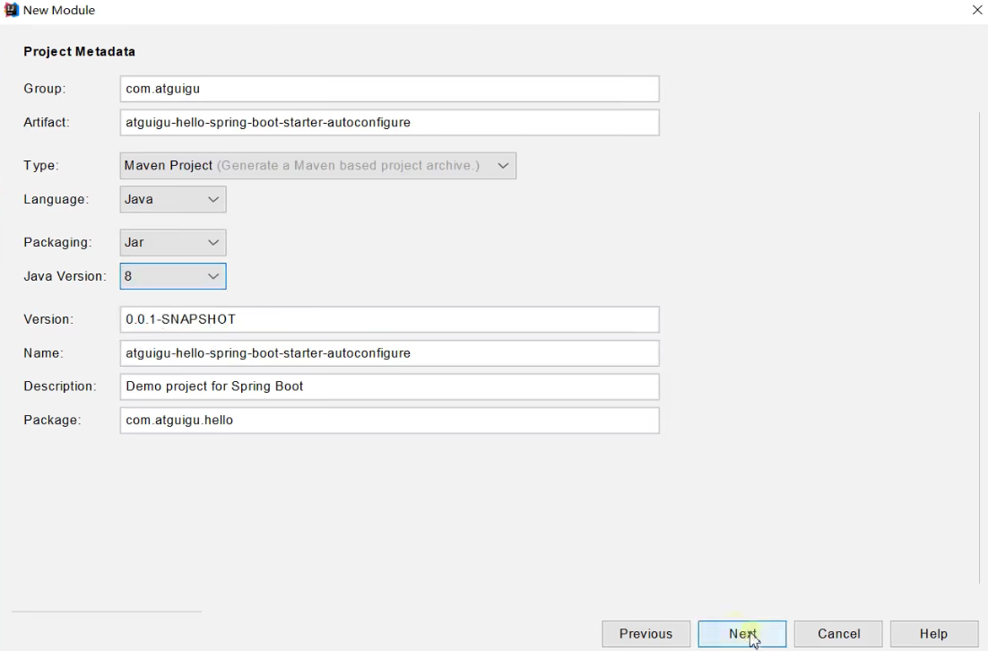Open the Packaging dropdown showing Jar
This screenshot has width=988, height=651.
pyautogui.click(x=173, y=243)
